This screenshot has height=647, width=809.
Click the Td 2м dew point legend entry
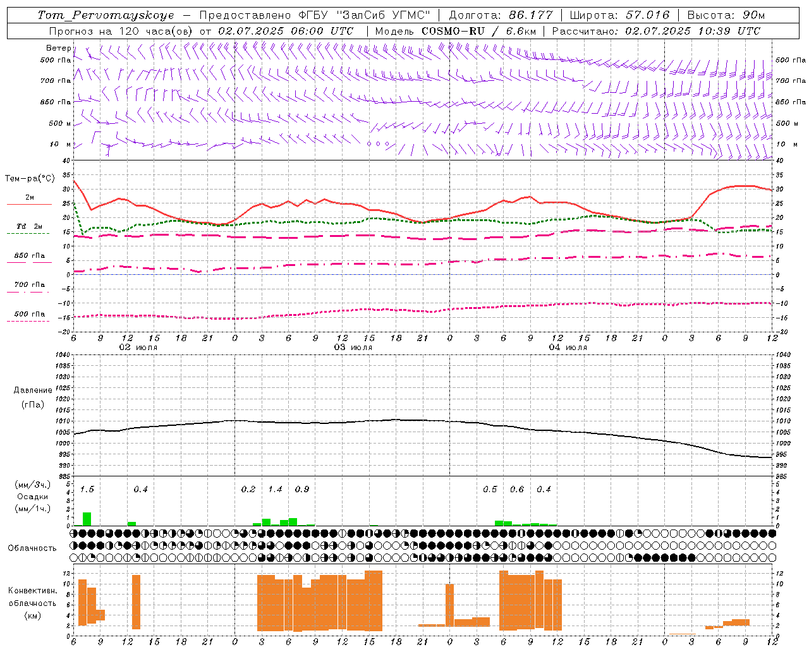(x=29, y=226)
